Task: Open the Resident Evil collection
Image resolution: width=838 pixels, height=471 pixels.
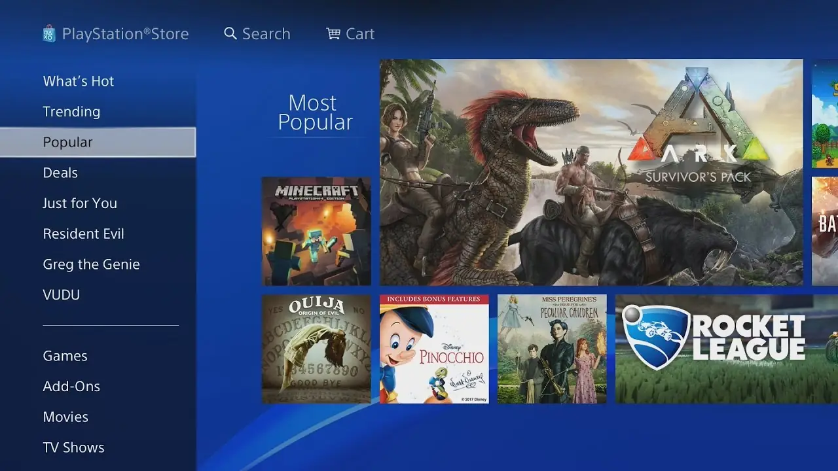Action: (83, 234)
